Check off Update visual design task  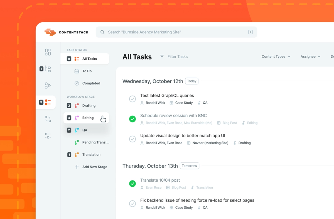pyautogui.click(x=132, y=139)
